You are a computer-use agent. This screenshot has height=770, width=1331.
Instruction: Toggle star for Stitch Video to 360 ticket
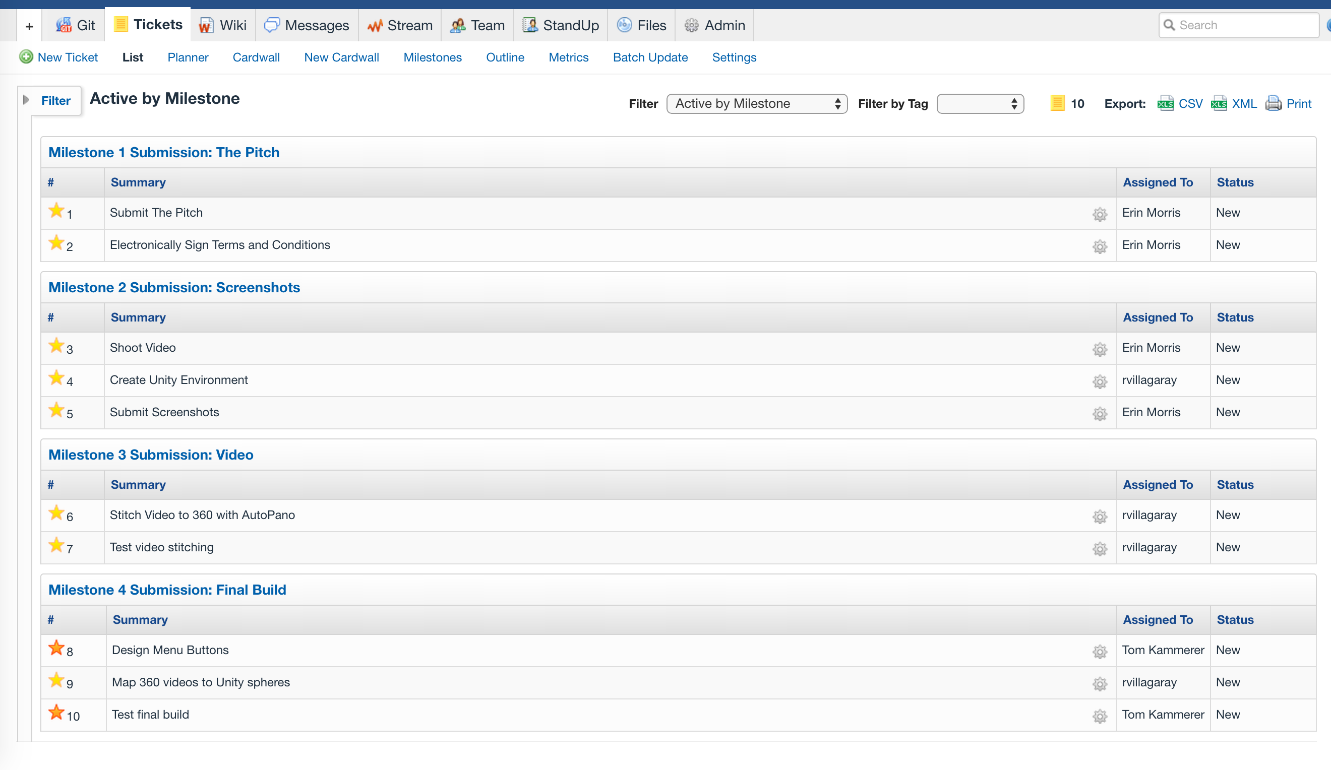[56, 513]
